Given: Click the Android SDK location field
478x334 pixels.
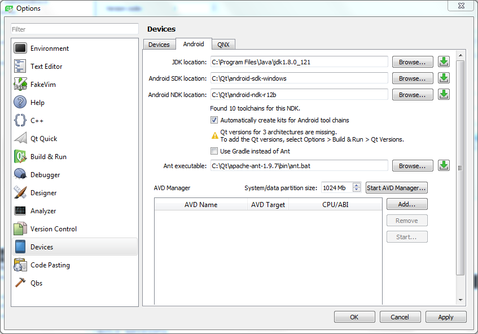Looking at the screenshot, I should (x=299, y=78).
